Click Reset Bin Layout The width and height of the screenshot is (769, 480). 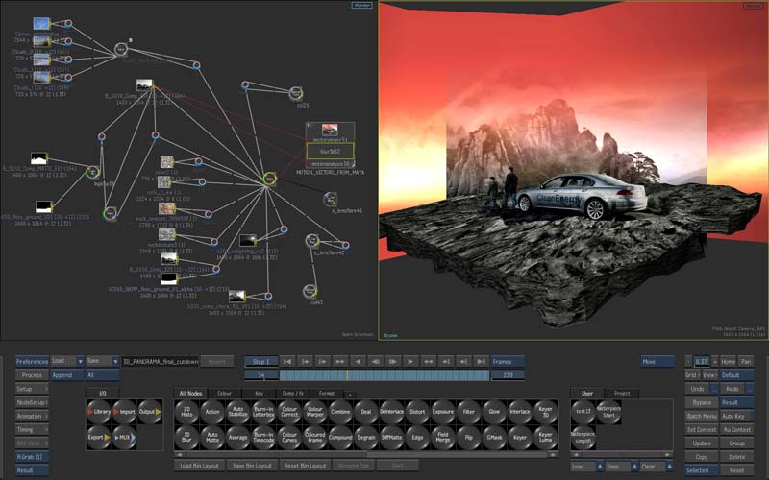[x=305, y=466]
